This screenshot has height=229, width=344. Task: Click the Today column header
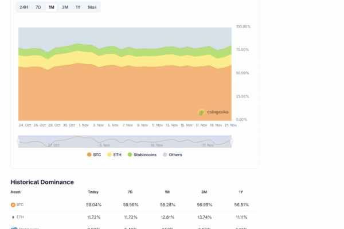[93, 192]
